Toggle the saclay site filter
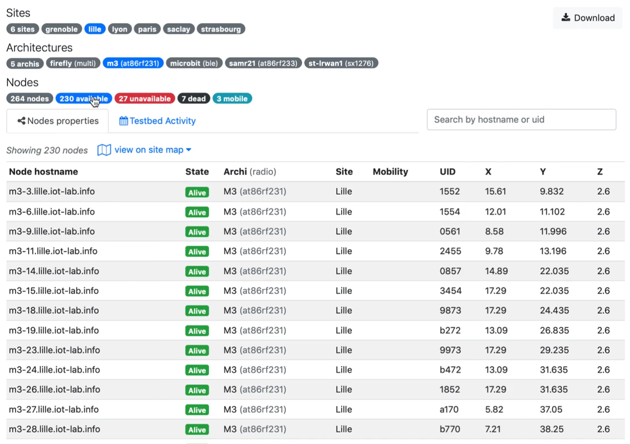This screenshot has width=630, height=444. [179, 29]
